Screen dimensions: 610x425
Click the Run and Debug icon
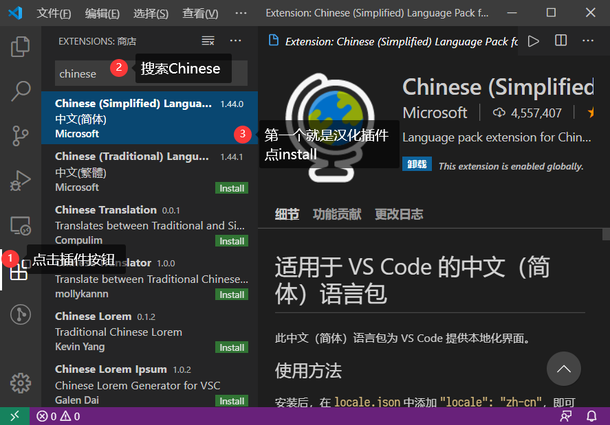point(20,181)
